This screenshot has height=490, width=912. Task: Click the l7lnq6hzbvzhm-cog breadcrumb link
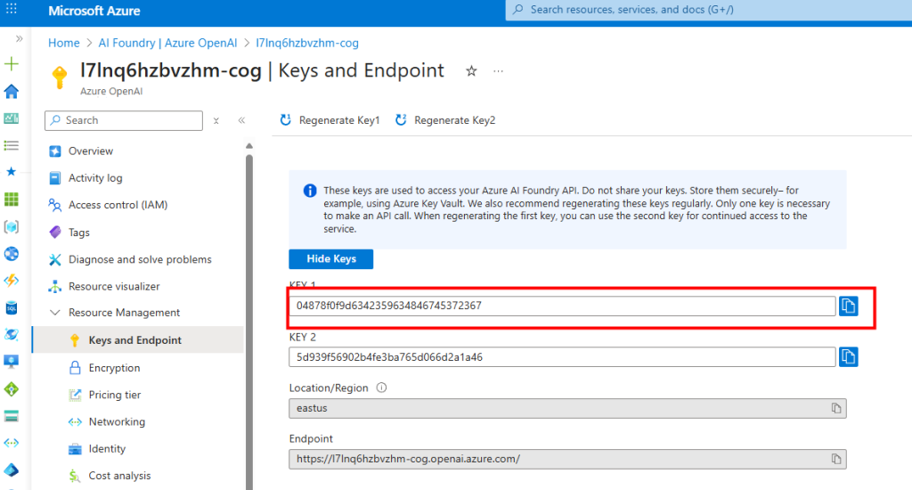coord(307,43)
